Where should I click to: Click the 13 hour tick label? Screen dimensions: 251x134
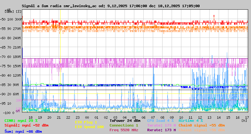[x=209, y=117]
